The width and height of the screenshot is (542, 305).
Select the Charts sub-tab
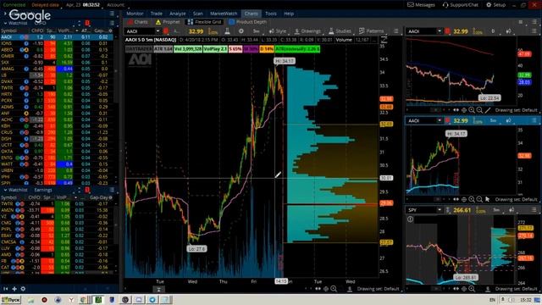click(137, 22)
